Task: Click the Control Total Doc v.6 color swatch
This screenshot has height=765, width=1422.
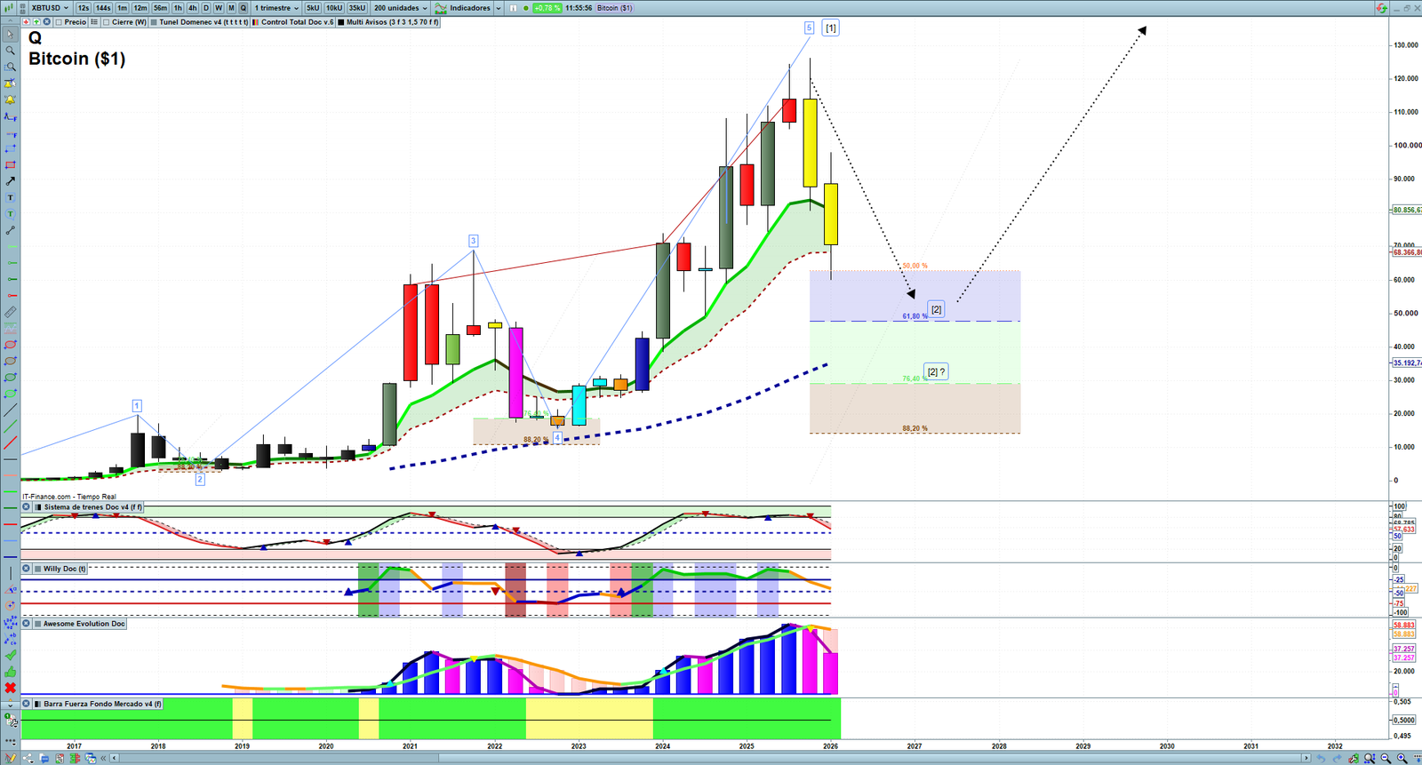Action: pos(256,22)
